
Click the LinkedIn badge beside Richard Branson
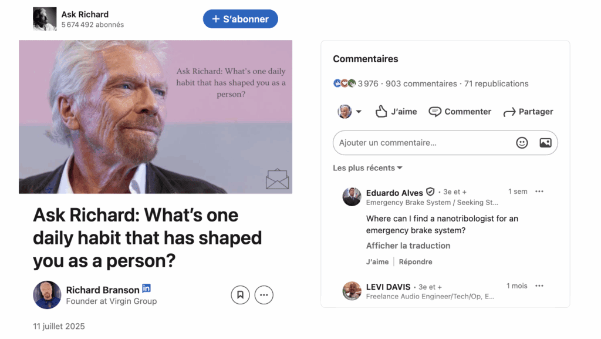[x=147, y=288]
